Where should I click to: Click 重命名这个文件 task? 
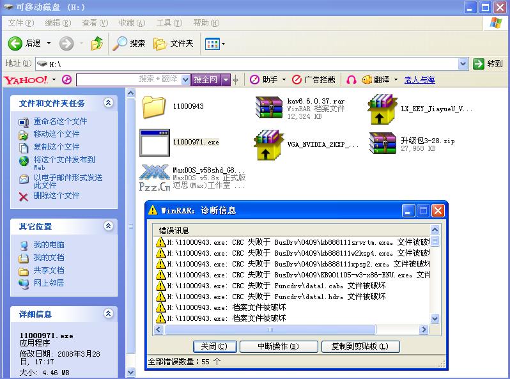click(60, 121)
